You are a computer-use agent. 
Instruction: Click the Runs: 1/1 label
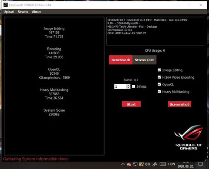131,80
